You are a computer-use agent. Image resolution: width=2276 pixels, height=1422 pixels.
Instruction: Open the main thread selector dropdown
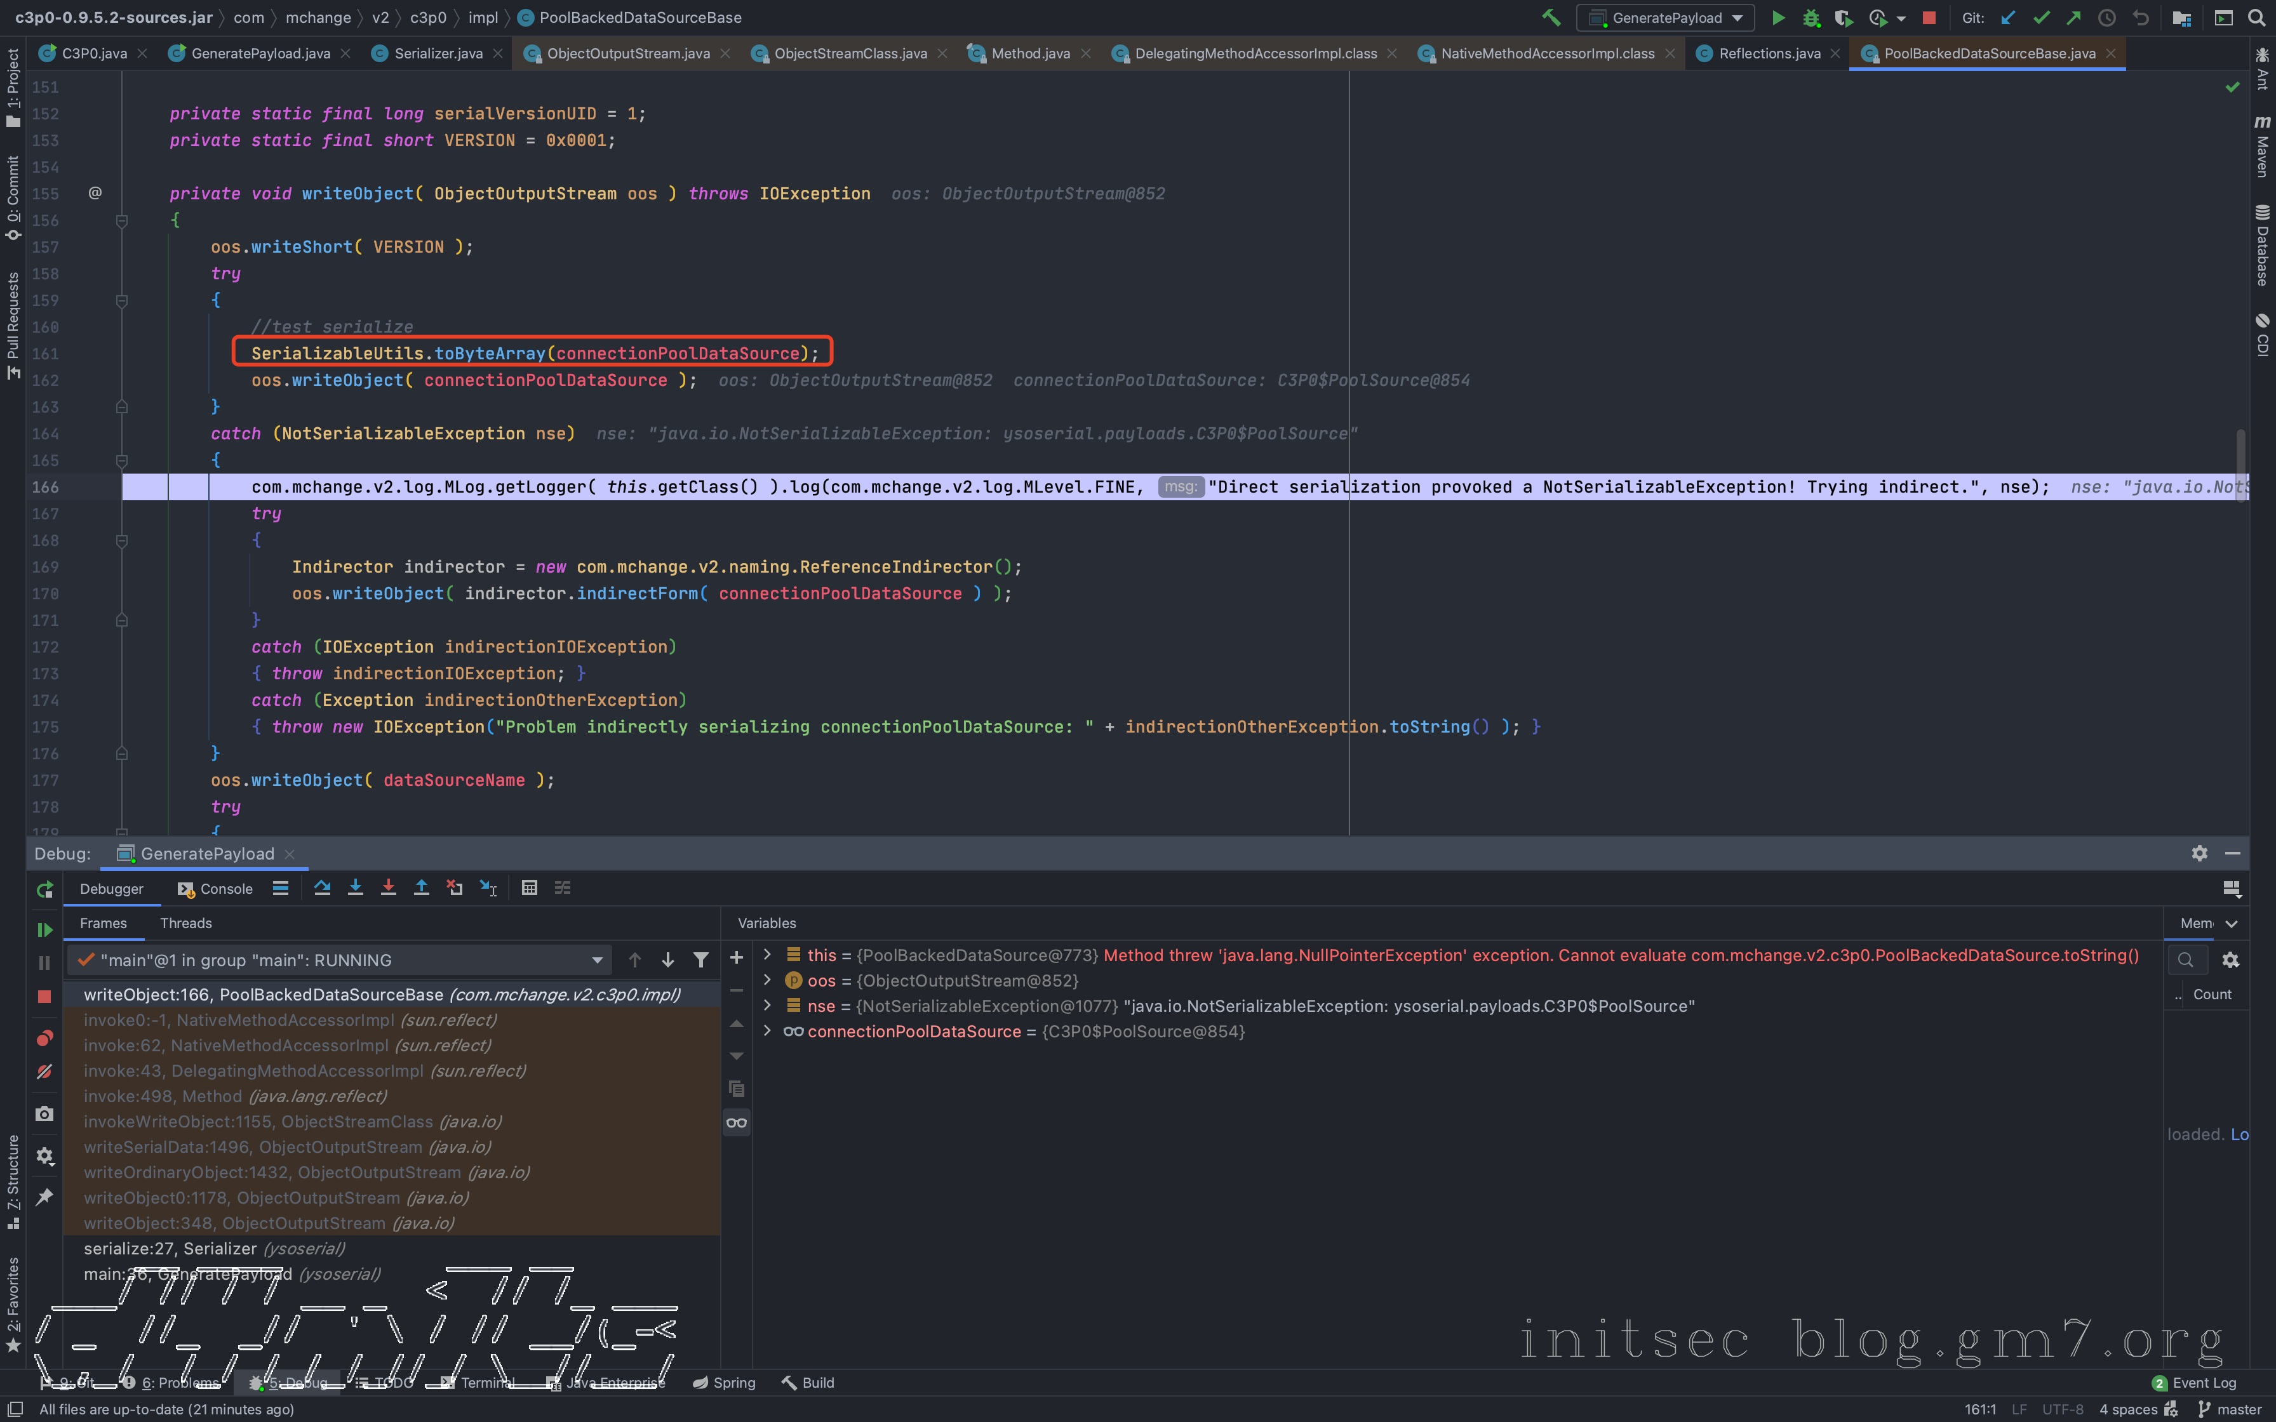(596, 960)
